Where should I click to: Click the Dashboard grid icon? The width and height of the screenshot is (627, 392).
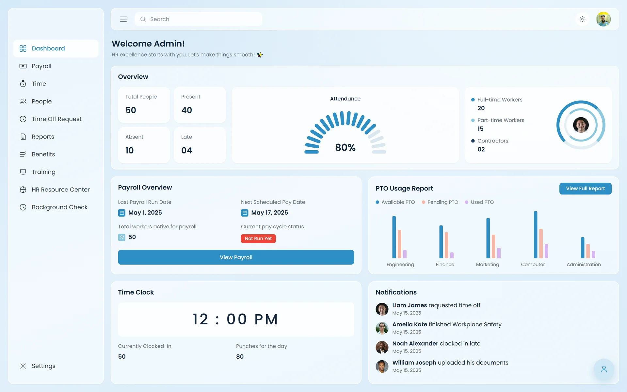[23, 48]
